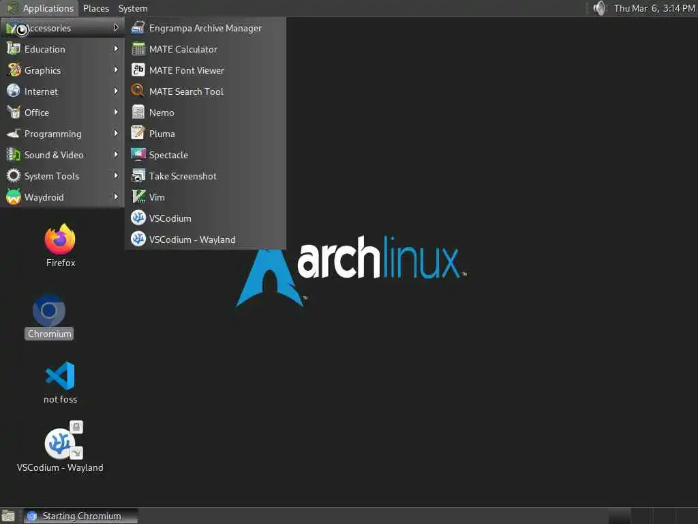
Task: Click the Pluma notepad icon
Action: pos(138,133)
